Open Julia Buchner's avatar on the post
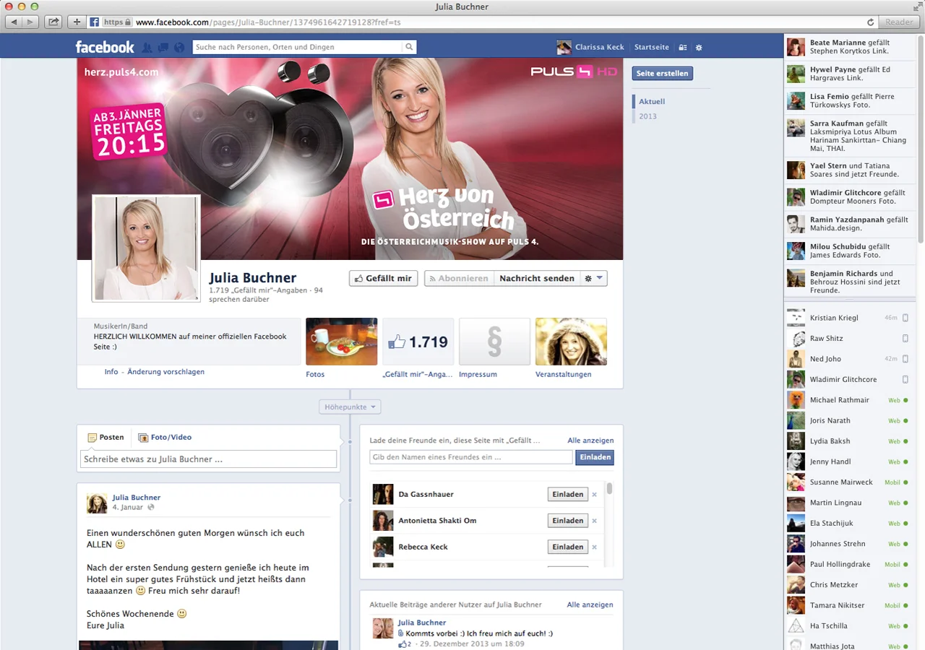Screen dimensions: 925x650 pos(97,503)
